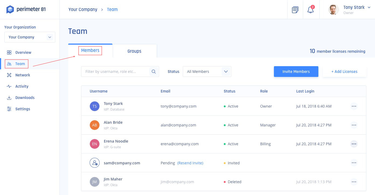Open the more options menu for Tony Stark
375x195 pixels.
pyautogui.click(x=354, y=106)
